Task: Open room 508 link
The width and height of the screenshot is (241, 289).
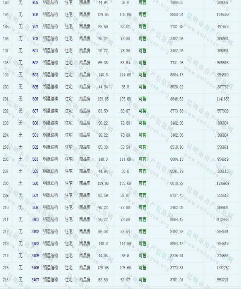Action: 35,207
